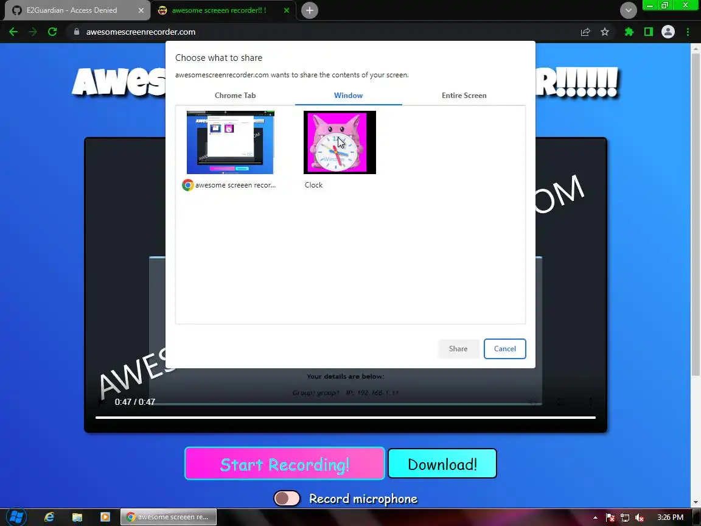Toggle the Chrome side panel icon
This screenshot has width=701, height=526.
point(648,32)
